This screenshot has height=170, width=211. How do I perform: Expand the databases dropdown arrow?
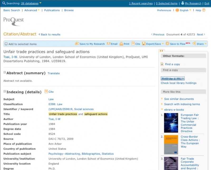40,3
